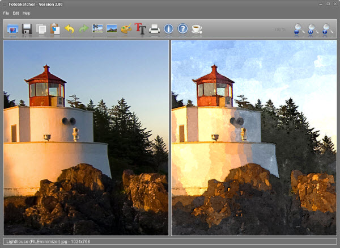Click the open picture icon
Screen dimensions: 340x248
click(x=12, y=28)
